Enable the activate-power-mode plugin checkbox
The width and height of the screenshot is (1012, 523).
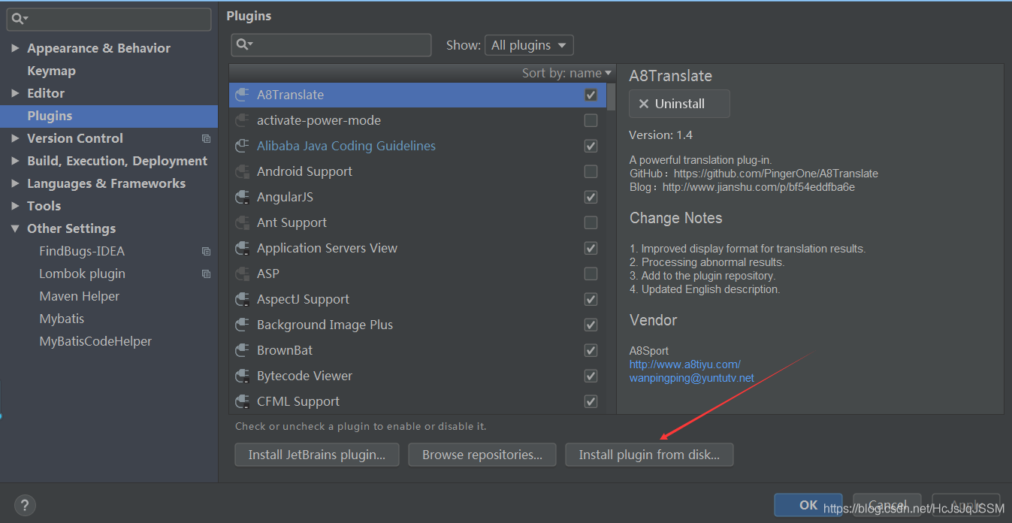(591, 120)
